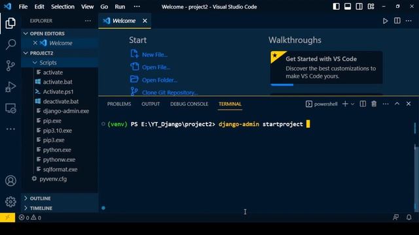Click the feedback icon in status bar
The image size is (419, 235).
395,217
